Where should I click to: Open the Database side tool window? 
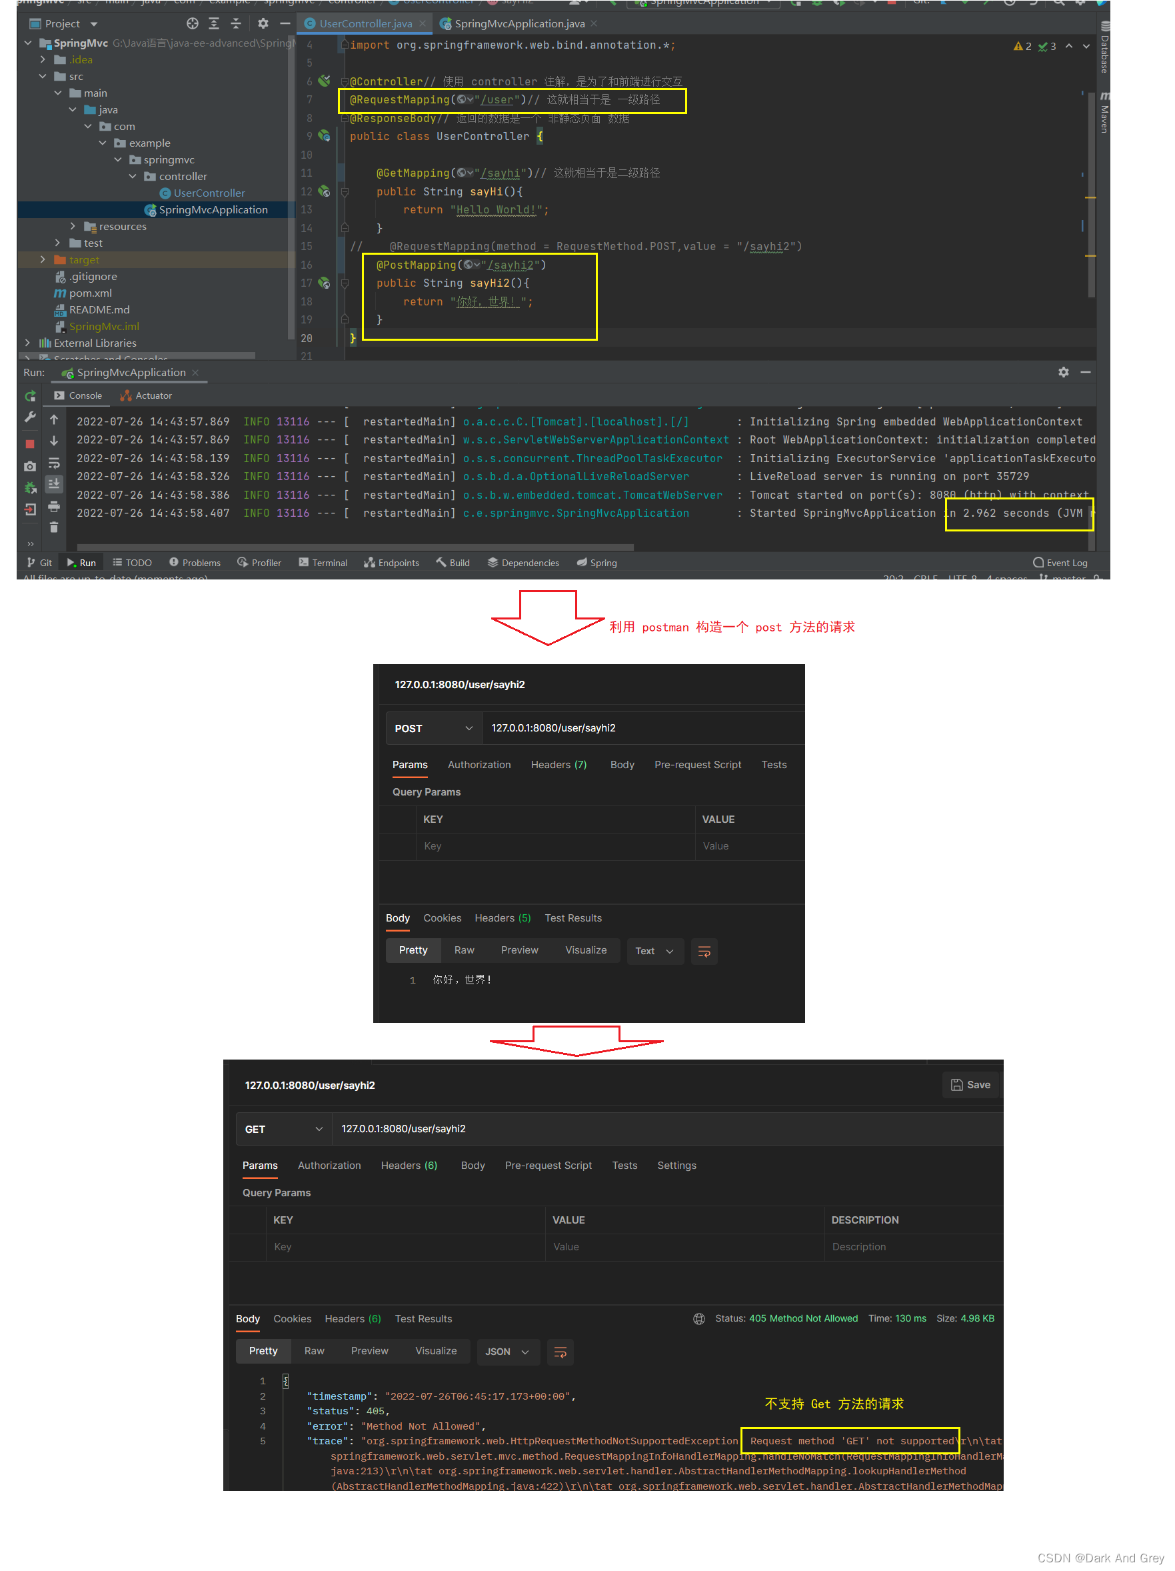point(1104,48)
